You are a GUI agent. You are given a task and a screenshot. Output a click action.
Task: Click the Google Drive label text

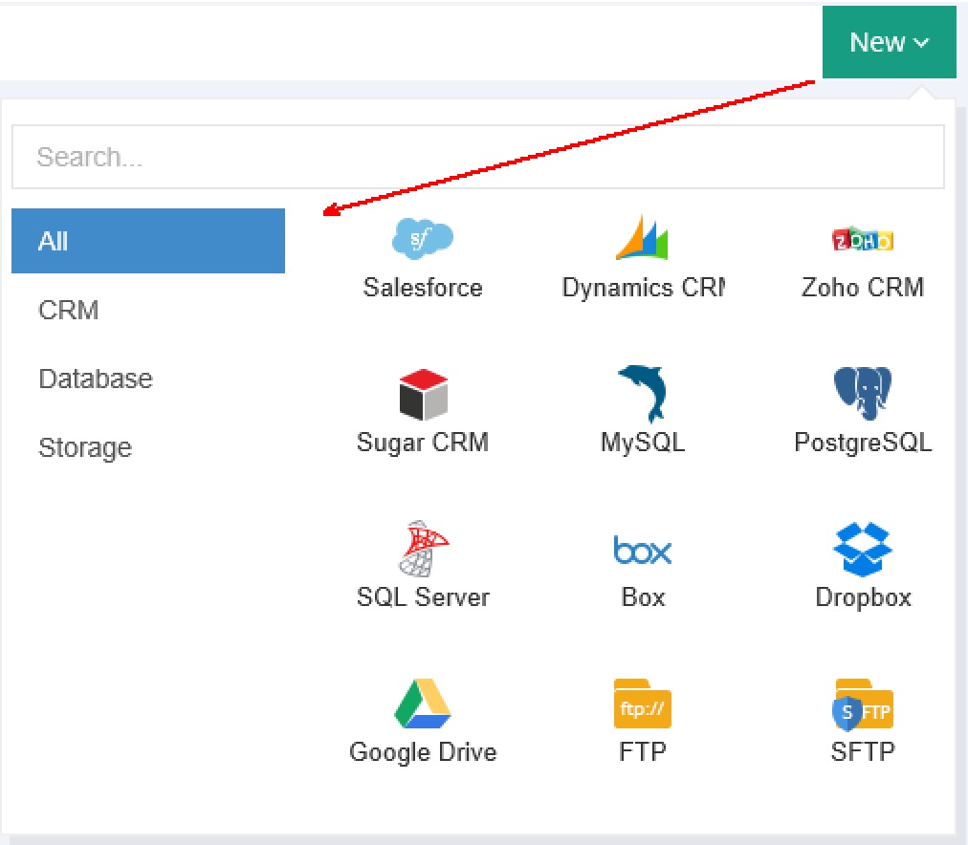[x=423, y=752]
